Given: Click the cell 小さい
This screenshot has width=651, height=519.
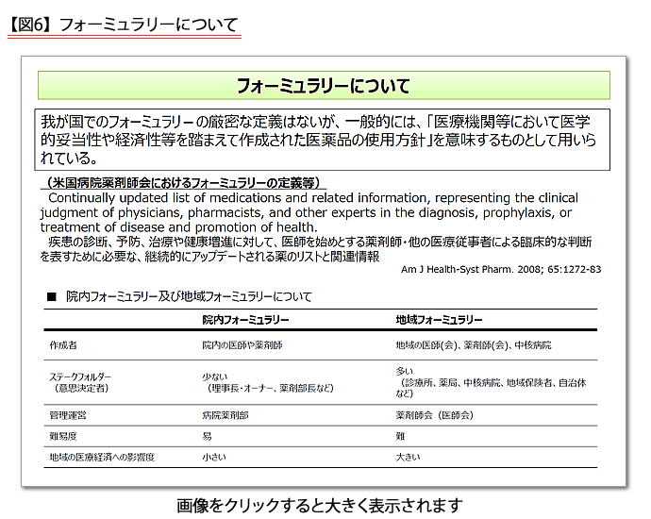Looking at the screenshot, I should (214, 457).
